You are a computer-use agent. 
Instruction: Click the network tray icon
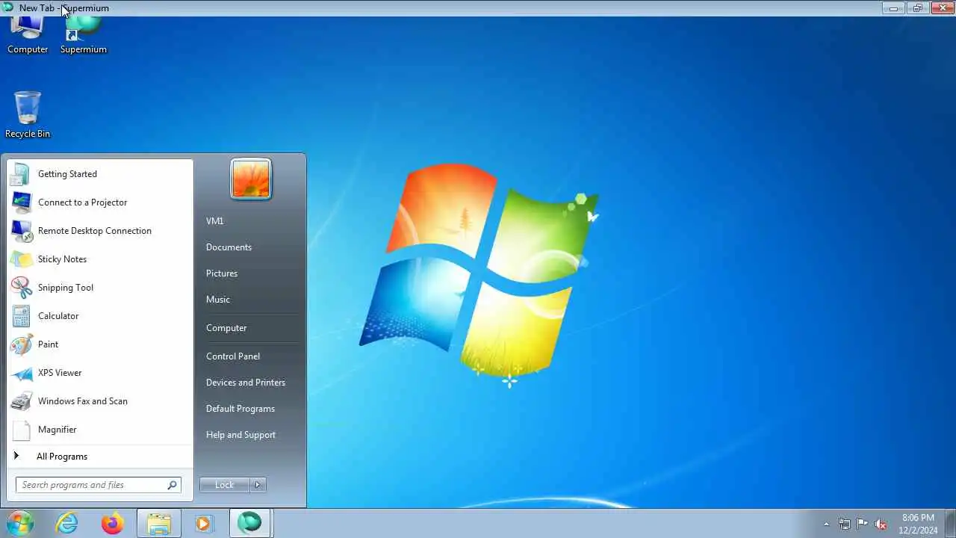tap(845, 524)
